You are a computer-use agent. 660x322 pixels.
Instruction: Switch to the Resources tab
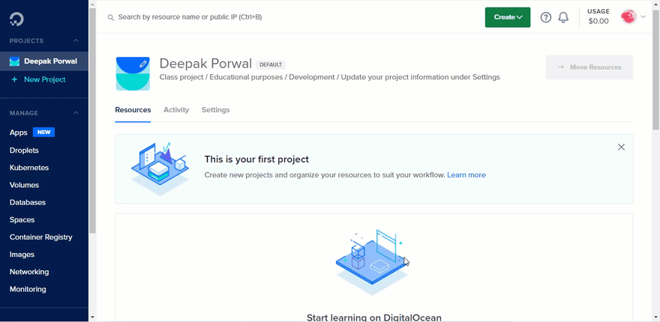tap(133, 110)
